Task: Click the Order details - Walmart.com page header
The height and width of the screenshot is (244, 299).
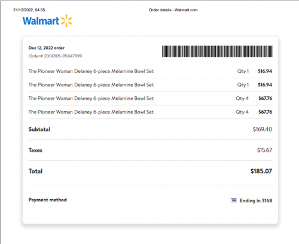Action: click(173, 10)
